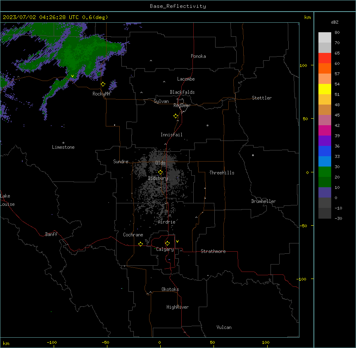
Task: Click the yellow diamond marker near RockyMH
Action: click(x=103, y=84)
